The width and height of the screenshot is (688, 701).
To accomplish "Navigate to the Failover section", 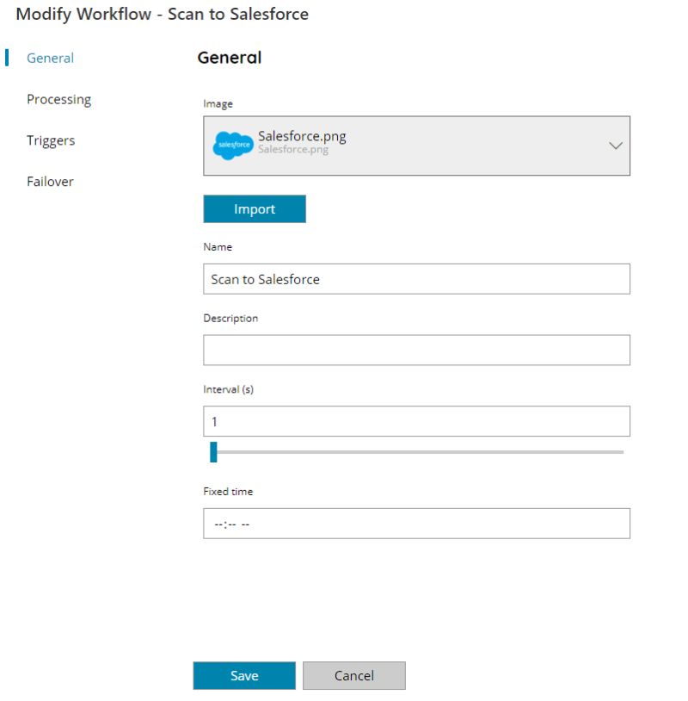I will (x=50, y=182).
